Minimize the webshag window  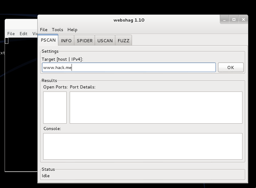tap(225, 19)
